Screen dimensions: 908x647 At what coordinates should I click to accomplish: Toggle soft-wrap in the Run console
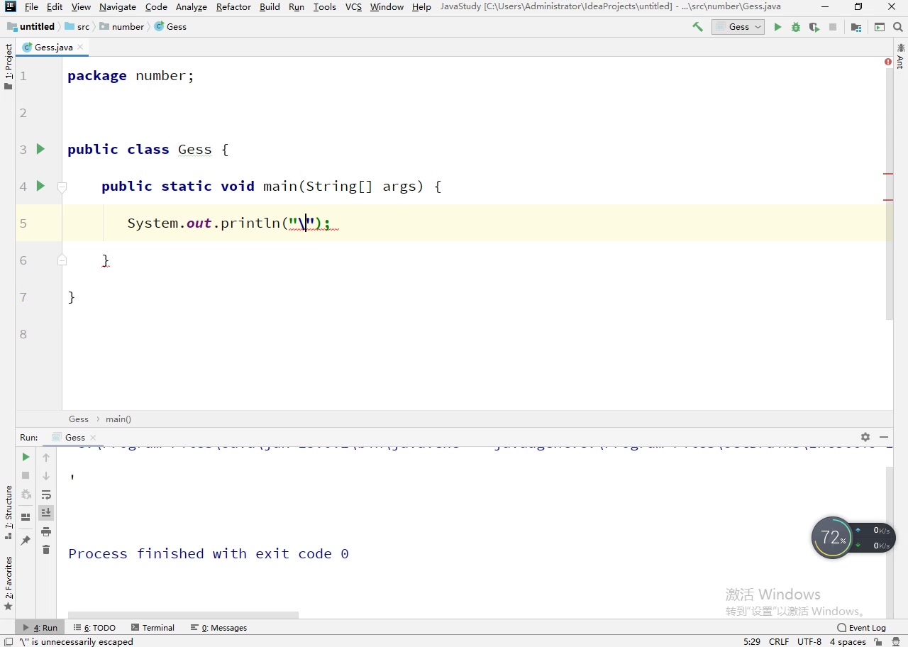tap(46, 494)
